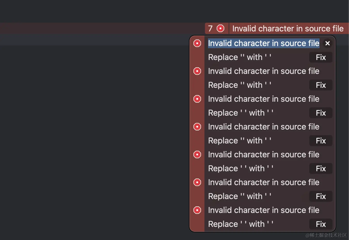
Task: Click the error count number 7 in the banner
Action: point(210,28)
